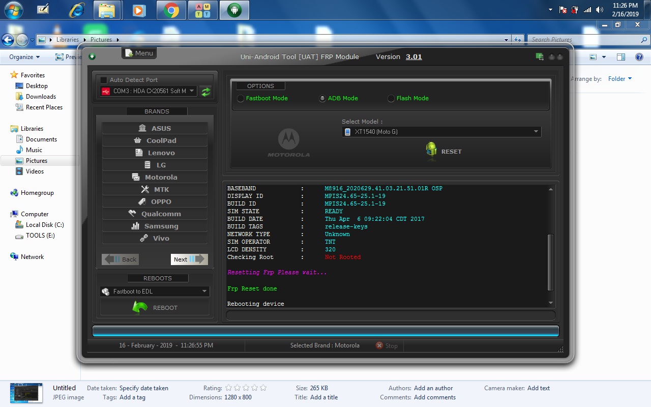Image resolution: width=651 pixels, height=407 pixels.
Task: Click the log scrollbar up arrow
Action: (x=550, y=189)
